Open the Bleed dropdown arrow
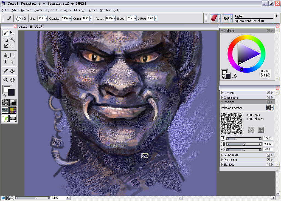This screenshot has height=201, width=281. (135, 18)
